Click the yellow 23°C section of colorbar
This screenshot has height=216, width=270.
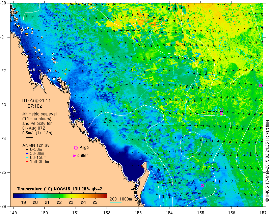71,196
